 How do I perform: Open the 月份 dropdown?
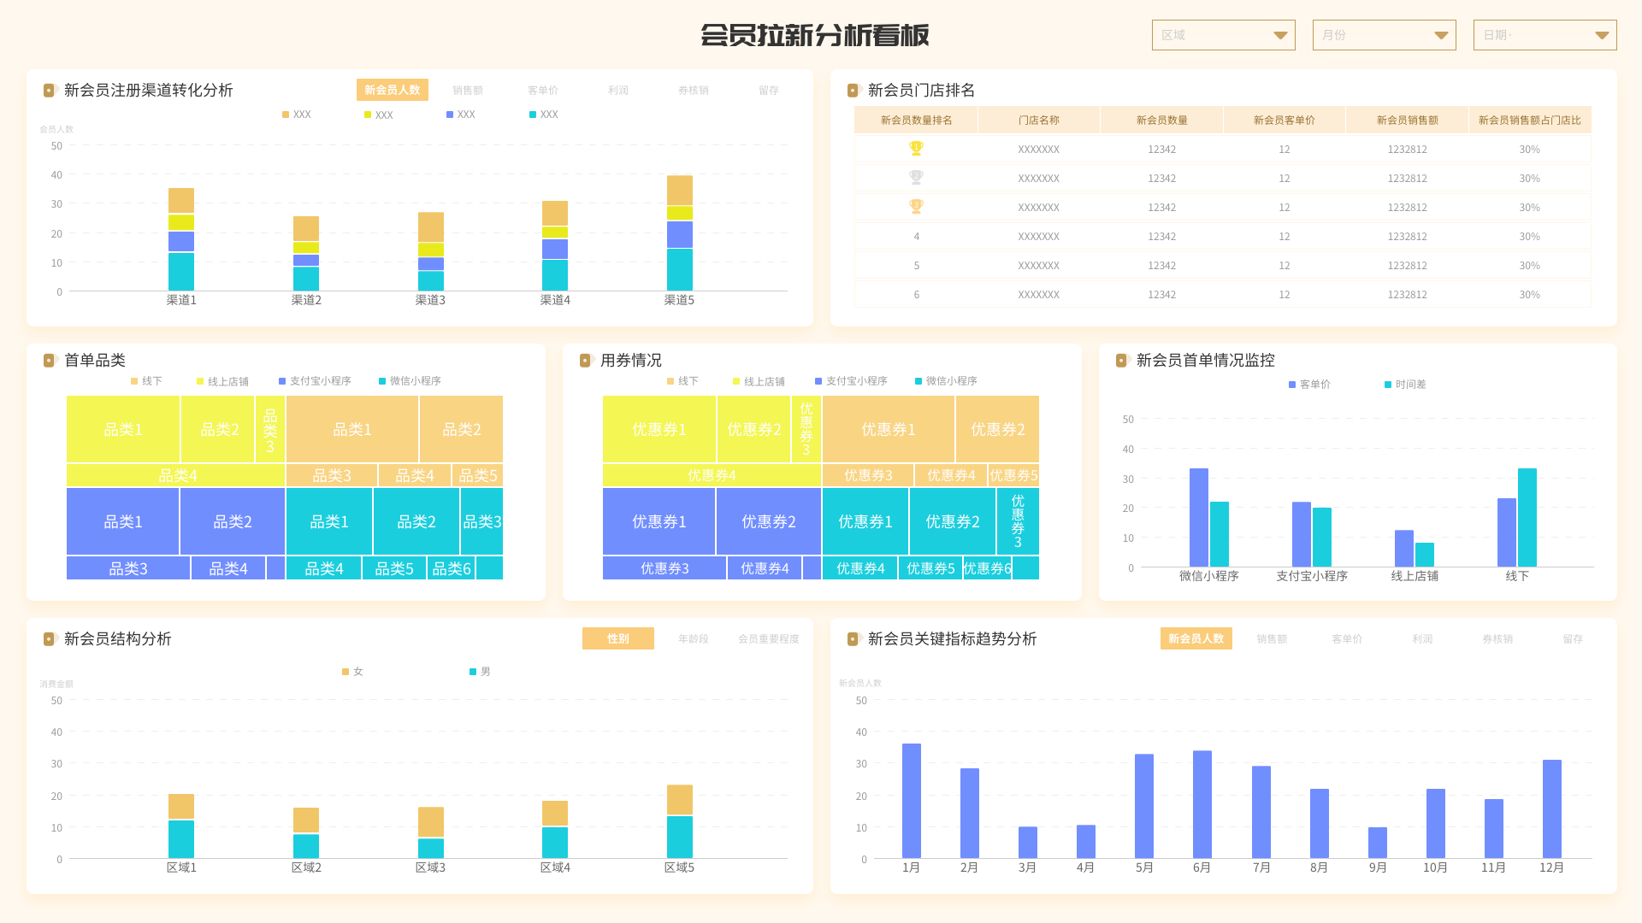coord(1384,35)
